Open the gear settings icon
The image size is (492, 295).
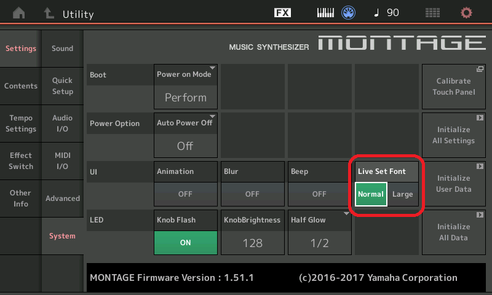467,13
